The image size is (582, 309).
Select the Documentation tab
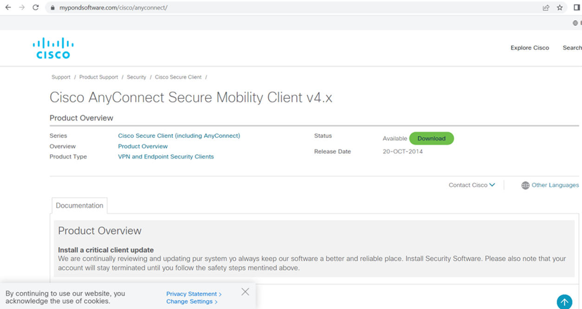[x=79, y=206]
